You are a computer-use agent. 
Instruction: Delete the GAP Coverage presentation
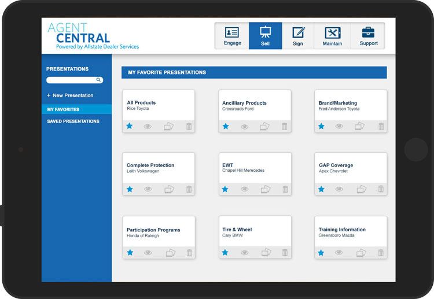pyautogui.click(x=381, y=189)
